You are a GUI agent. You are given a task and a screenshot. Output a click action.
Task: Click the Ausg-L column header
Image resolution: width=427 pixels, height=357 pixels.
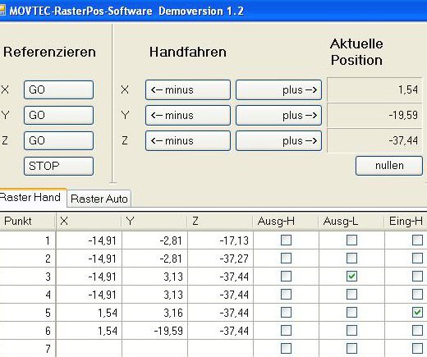click(351, 221)
